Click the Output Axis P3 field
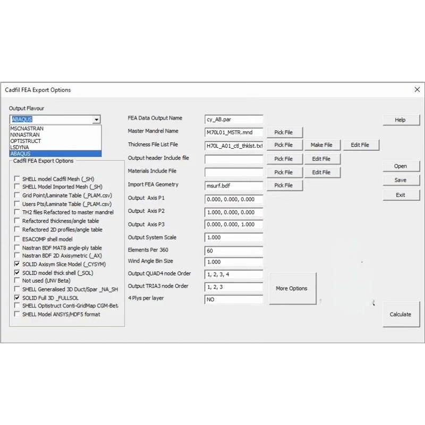Viewport: 425px width, 425px height. click(234, 224)
